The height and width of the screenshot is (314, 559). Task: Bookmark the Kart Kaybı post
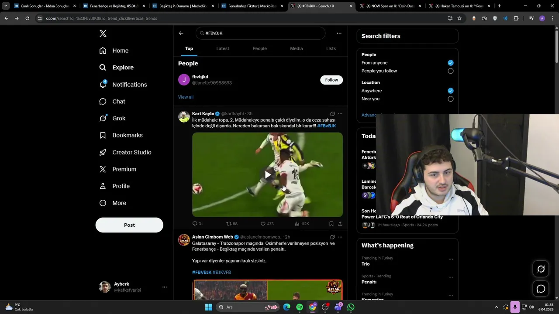click(331, 224)
